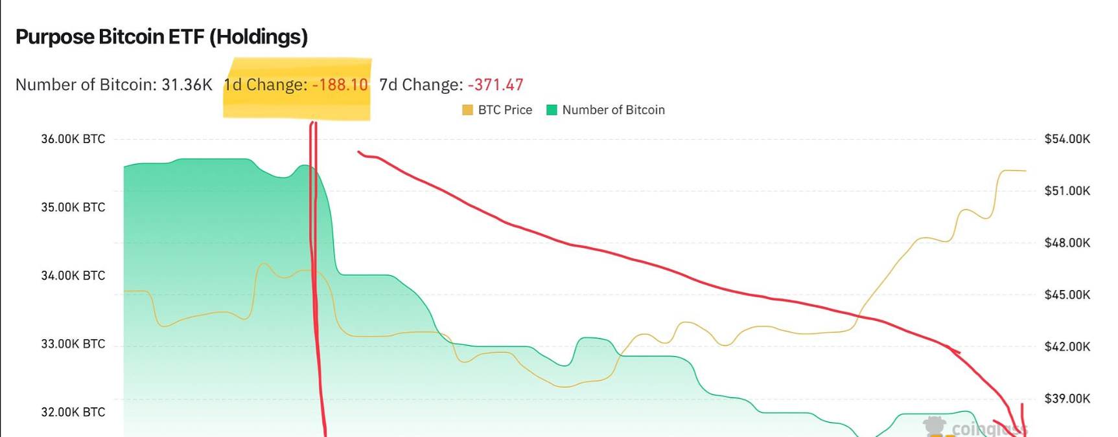Click the 36.00K BTC axis label
1118x437 pixels.
tap(73, 139)
